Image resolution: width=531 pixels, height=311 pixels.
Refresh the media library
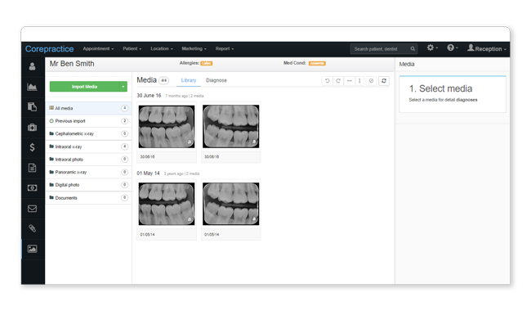[x=384, y=81]
